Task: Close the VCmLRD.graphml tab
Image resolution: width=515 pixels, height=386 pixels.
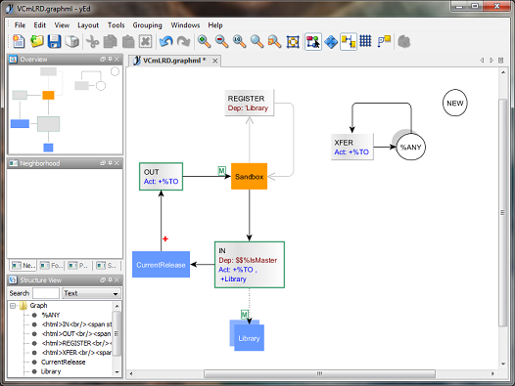Action: (x=215, y=61)
